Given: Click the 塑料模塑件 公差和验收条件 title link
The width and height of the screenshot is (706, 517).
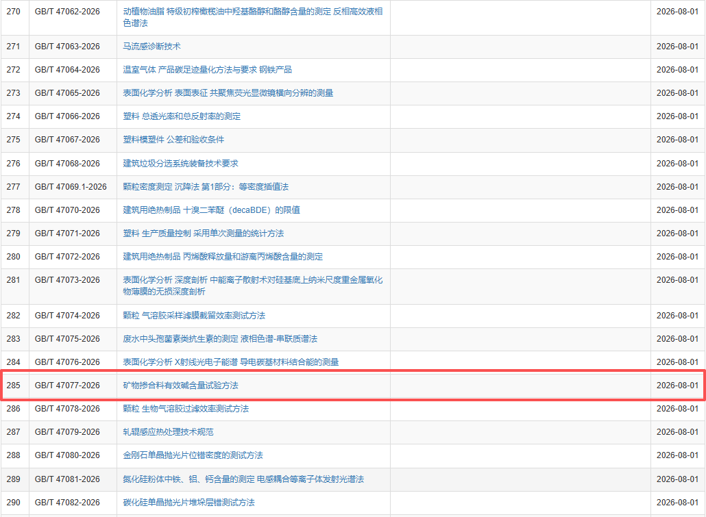Looking at the screenshot, I should click(x=173, y=140).
